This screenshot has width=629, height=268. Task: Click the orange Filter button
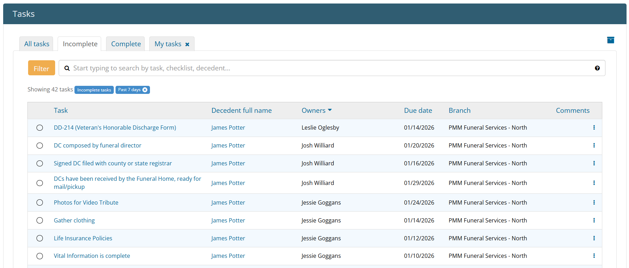[x=41, y=68]
